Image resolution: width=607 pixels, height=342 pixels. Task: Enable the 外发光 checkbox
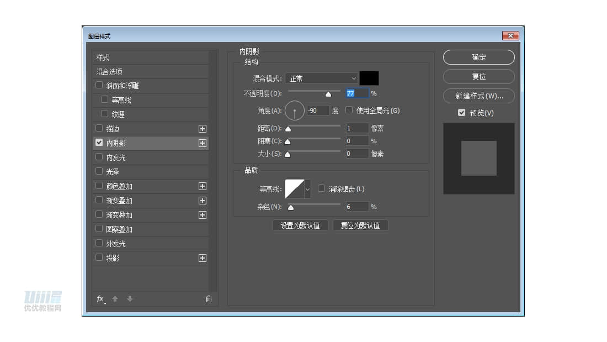click(99, 243)
